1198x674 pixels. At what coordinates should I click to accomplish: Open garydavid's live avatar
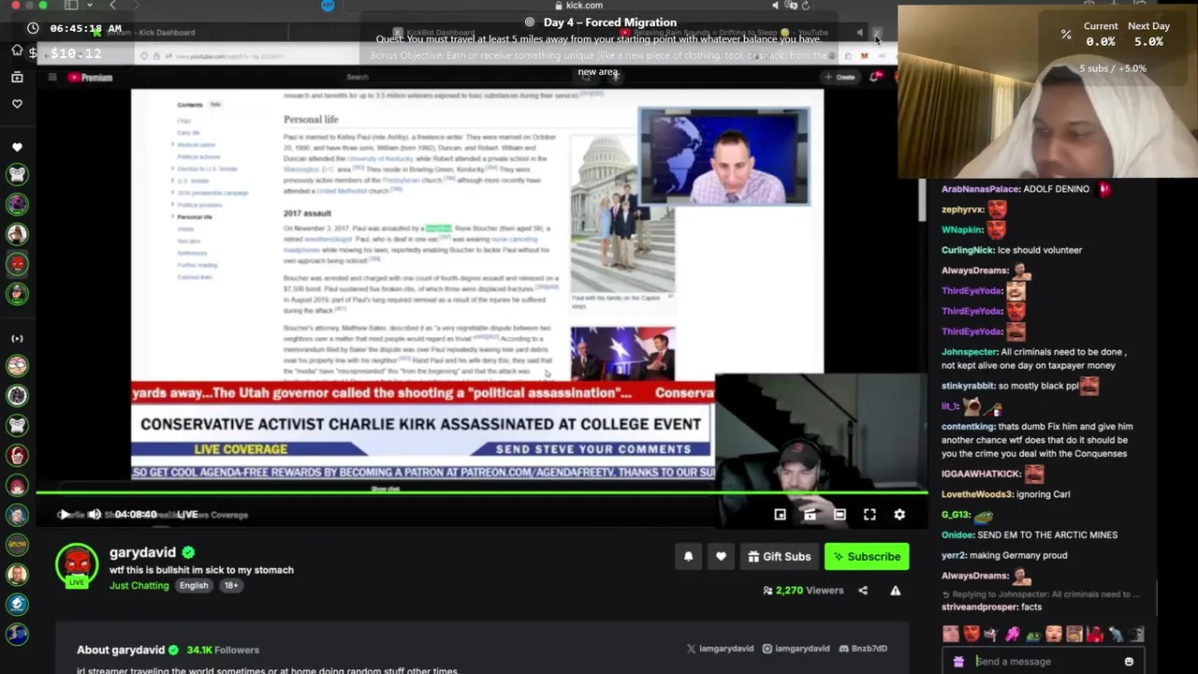77,565
